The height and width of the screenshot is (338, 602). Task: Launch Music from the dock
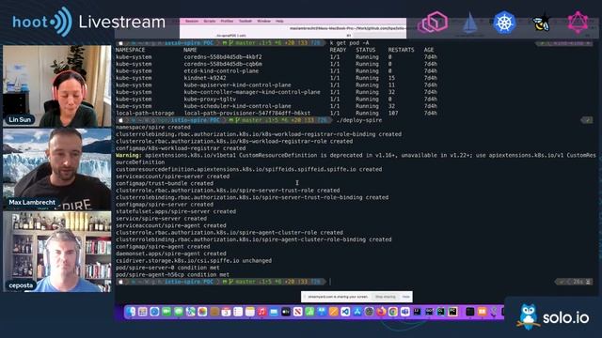261,312
